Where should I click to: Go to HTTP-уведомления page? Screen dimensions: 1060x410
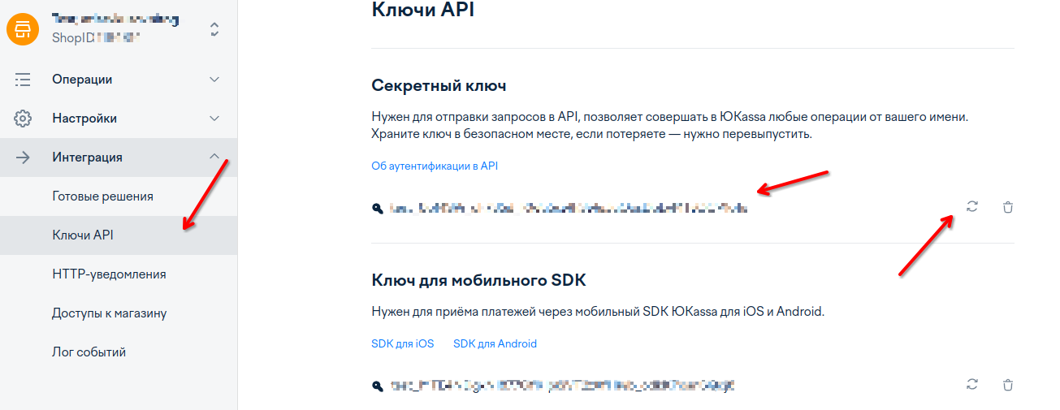109,274
